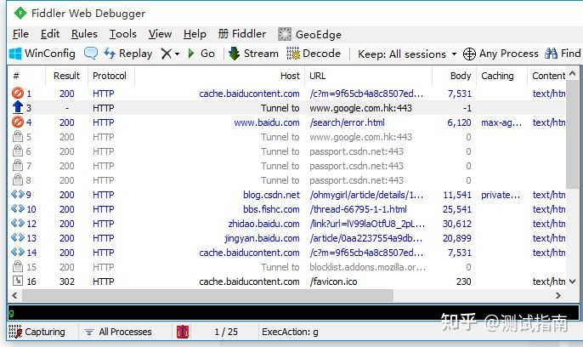This screenshot has width=583, height=347.
Task: Click the vertical scrollbar down arrow
Action: (573, 282)
